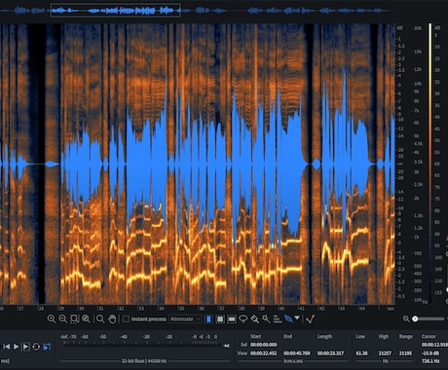Viewport: 448px width, 370px height.
Task: Toggle the blue follow playhead button
Action: click(47, 347)
